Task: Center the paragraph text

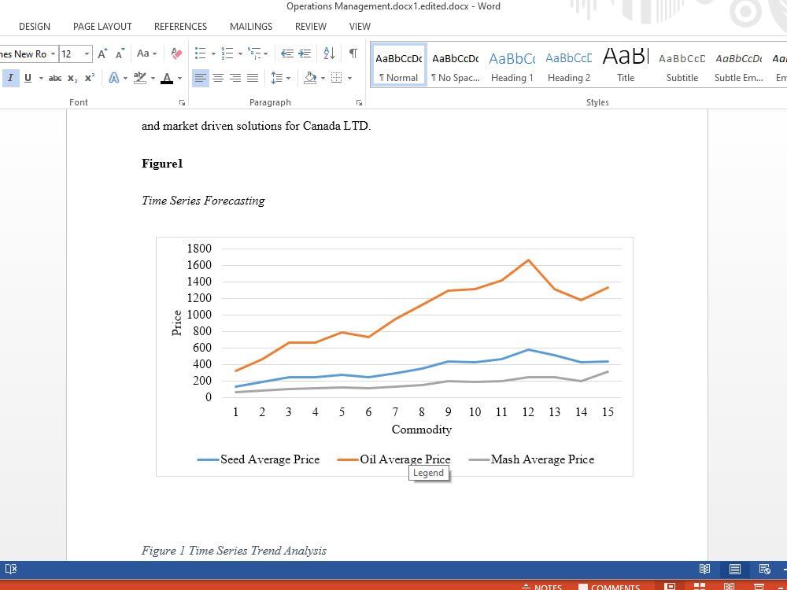Action: [218, 78]
